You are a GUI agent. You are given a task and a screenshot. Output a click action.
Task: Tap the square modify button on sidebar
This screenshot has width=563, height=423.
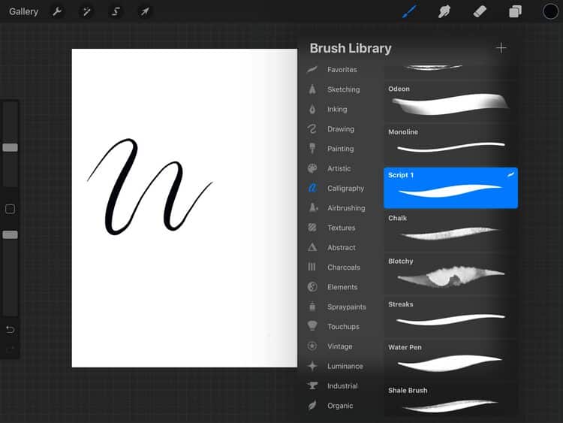point(10,209)
